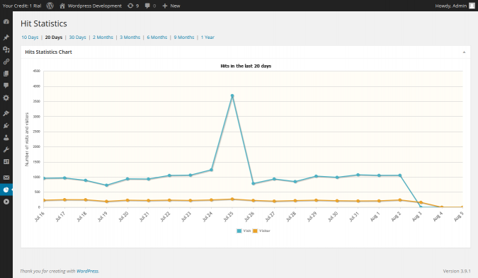This screenshot has width=478, height=278.
Task: Click the Visit data point for Aug 2
Action: click(x=400, y=175)
